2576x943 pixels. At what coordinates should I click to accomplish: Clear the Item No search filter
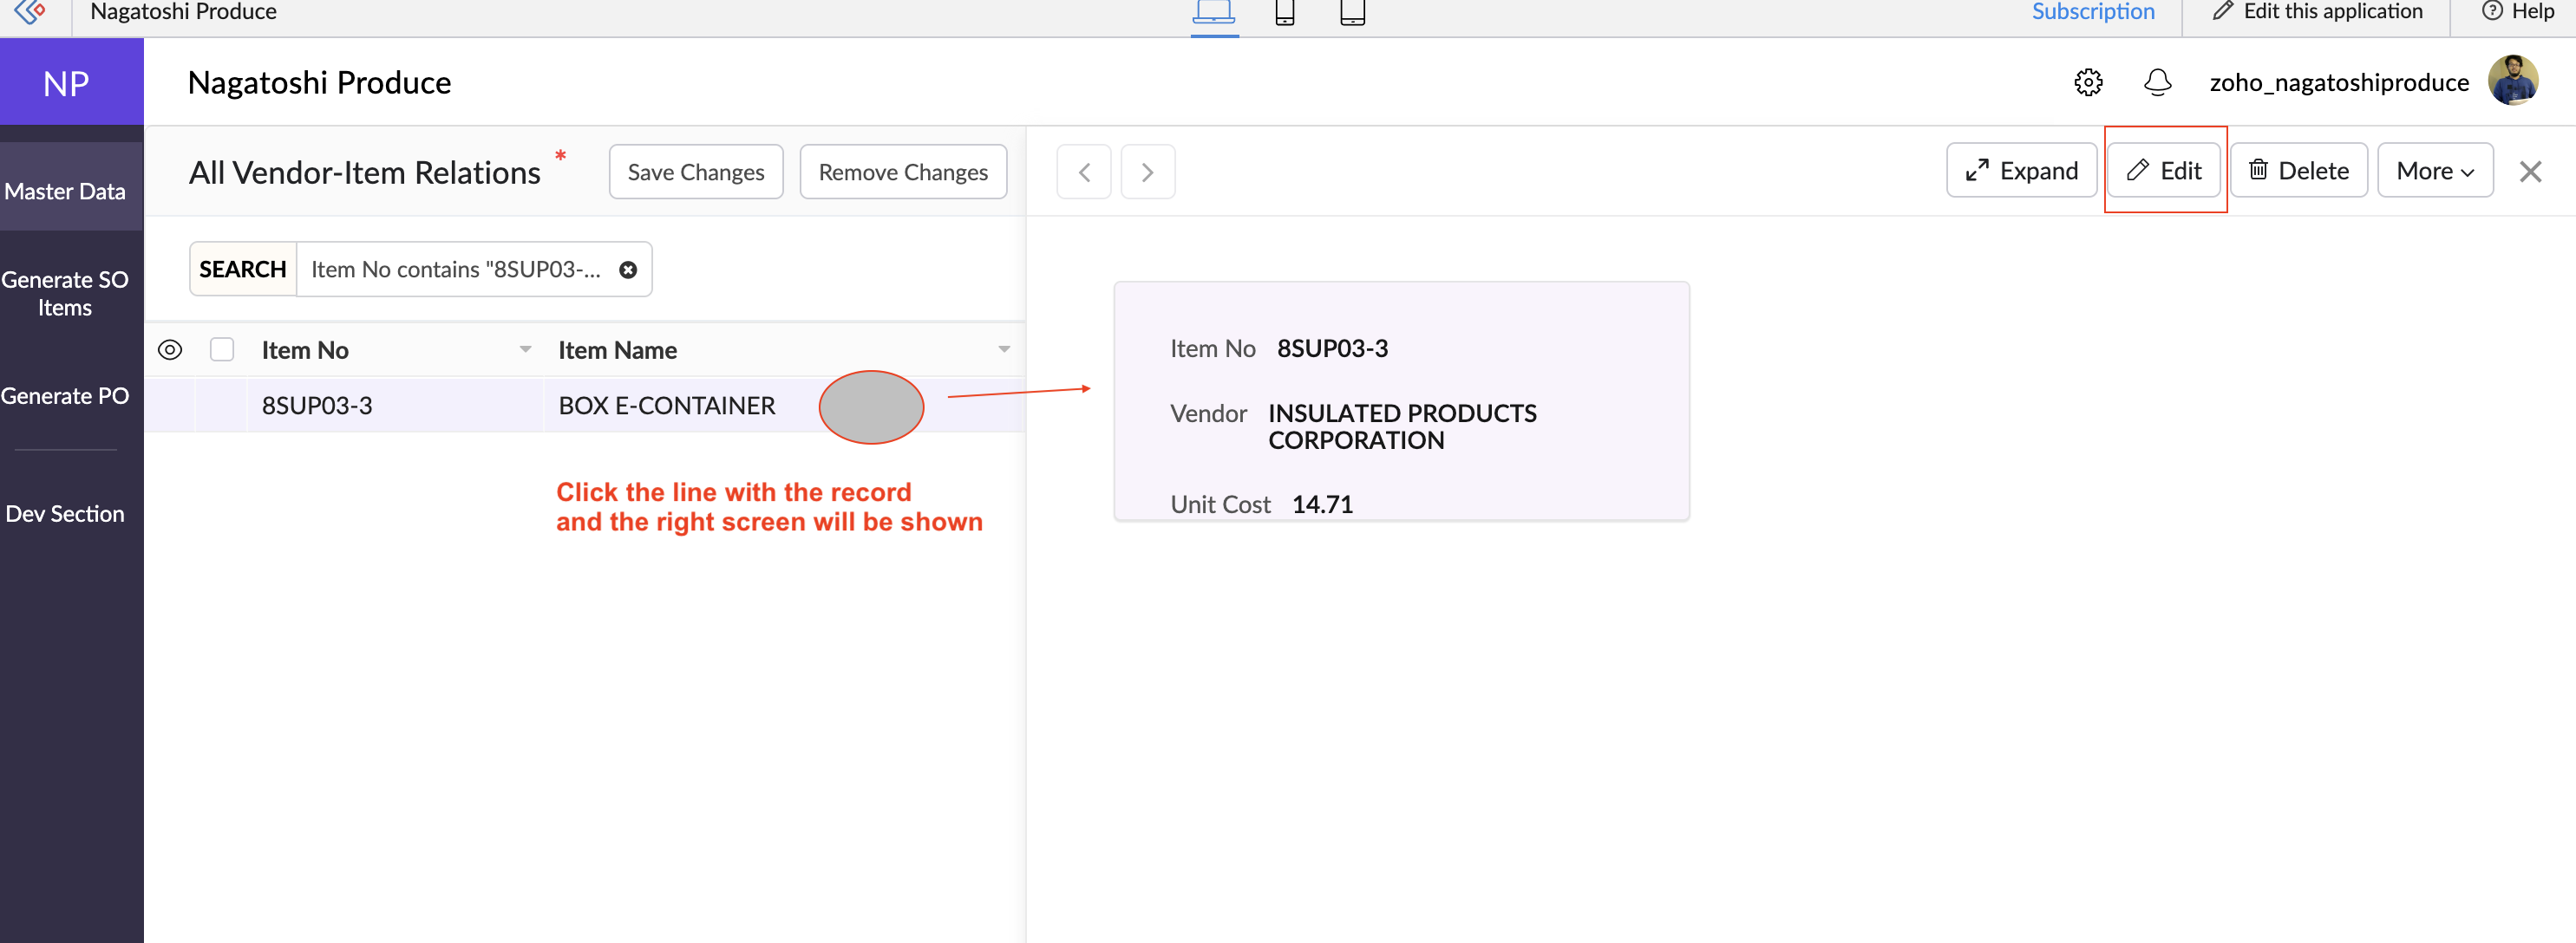[628, 270]
